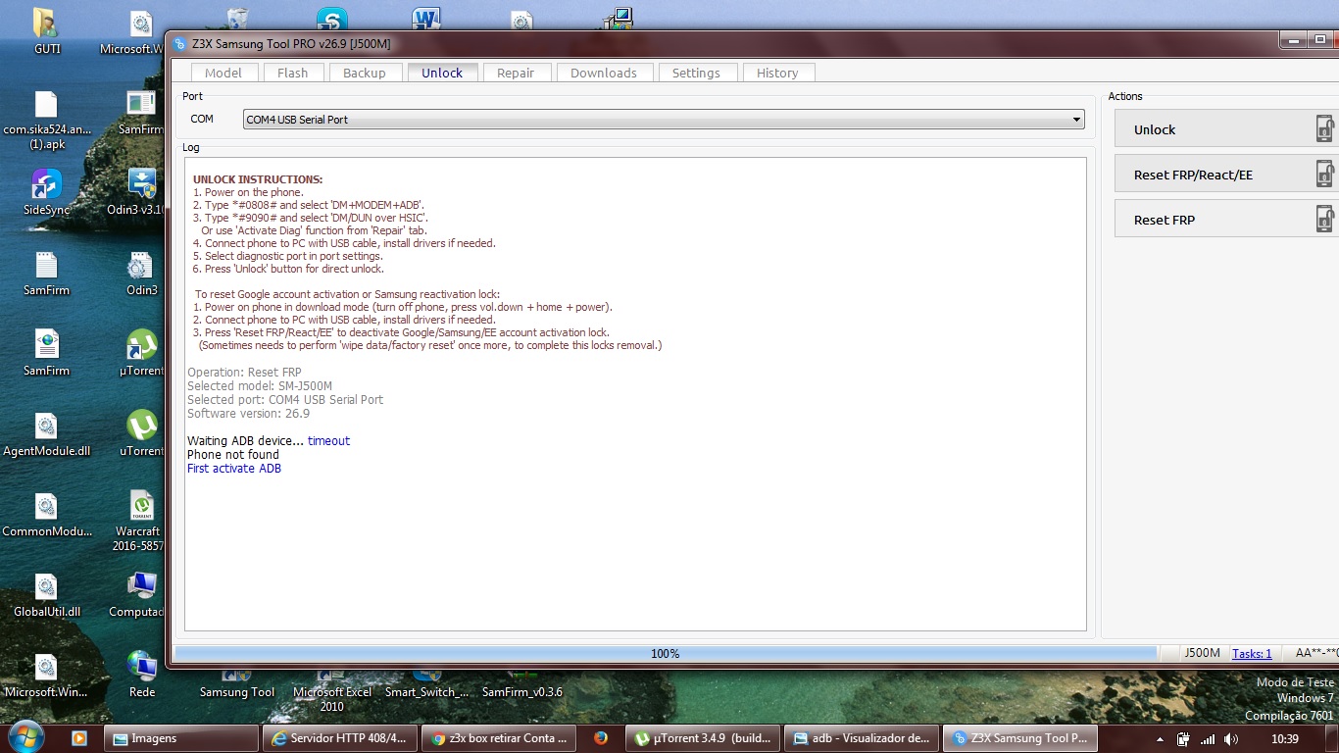Open the Windows Start menu
Viewport: 1339px width, 753px height.
click(25, 737)
